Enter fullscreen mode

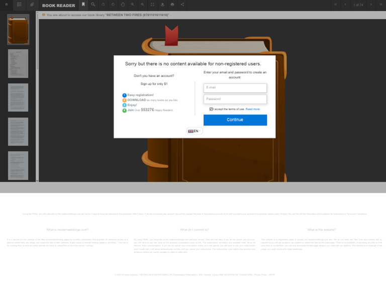point(153,5)
